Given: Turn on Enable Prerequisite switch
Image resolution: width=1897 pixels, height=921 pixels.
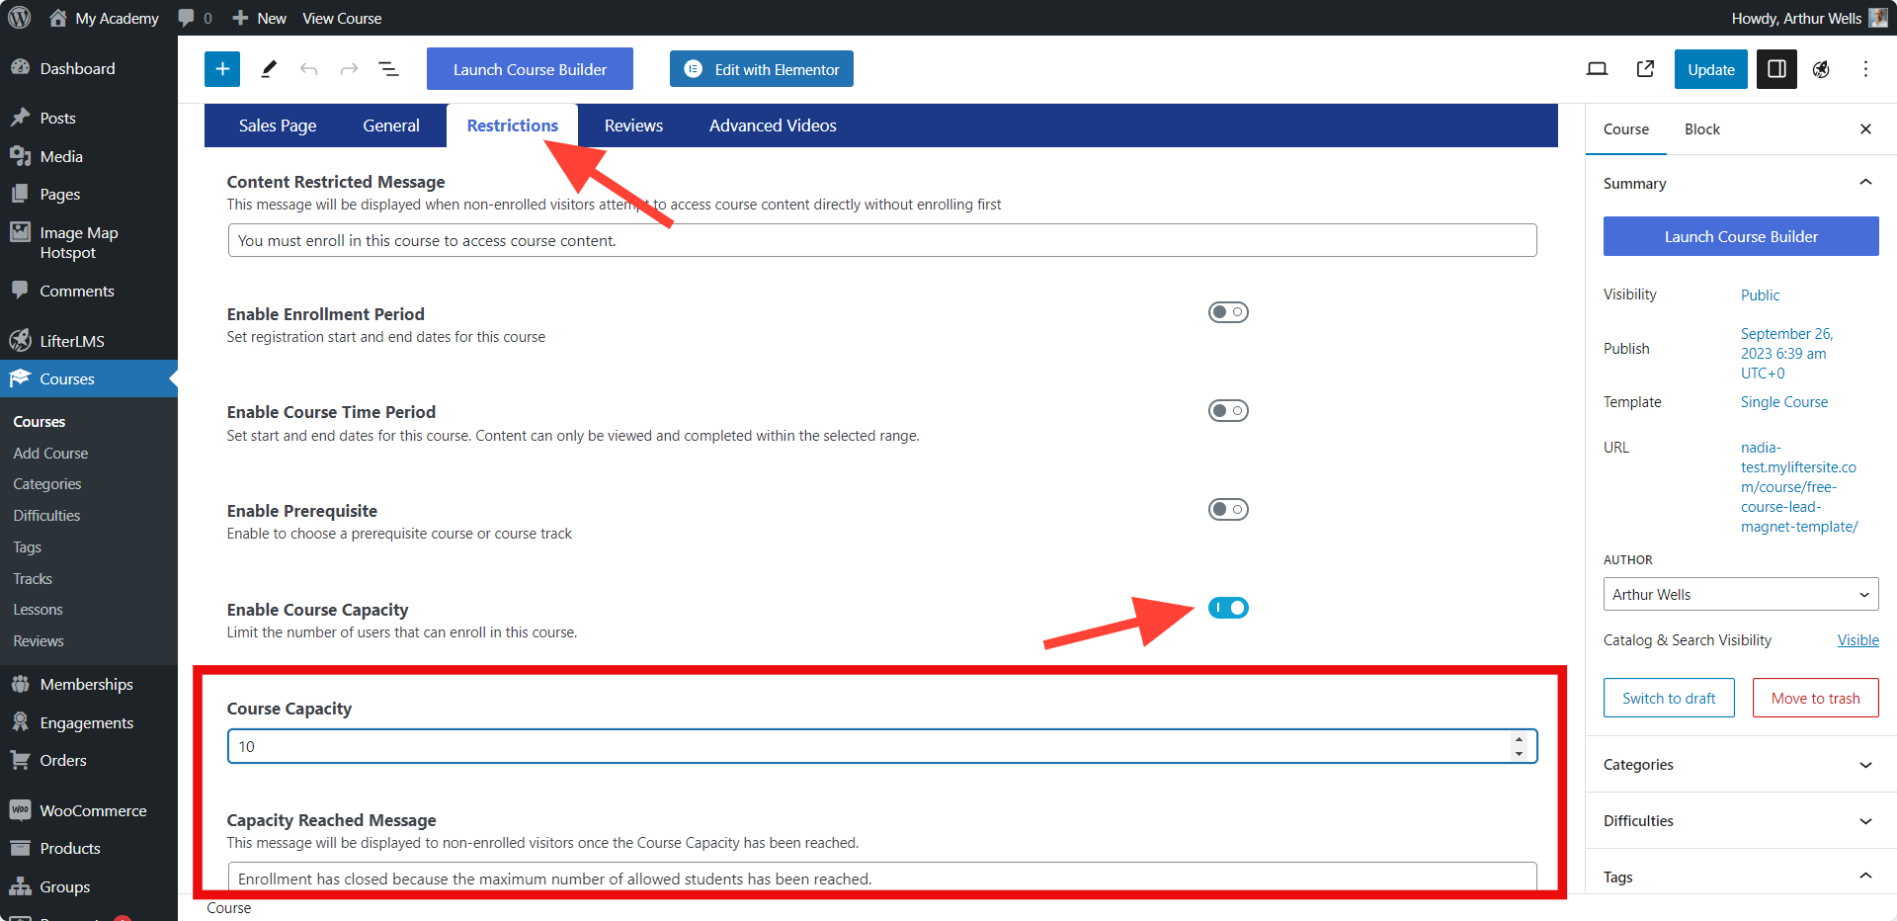Looking at the screenshot, I should point(1228,509).
